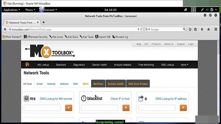Open the Kali Docs bookmark
Viewport: 221px width, 124px height.
pyautogui.click(x=71, y=37)
